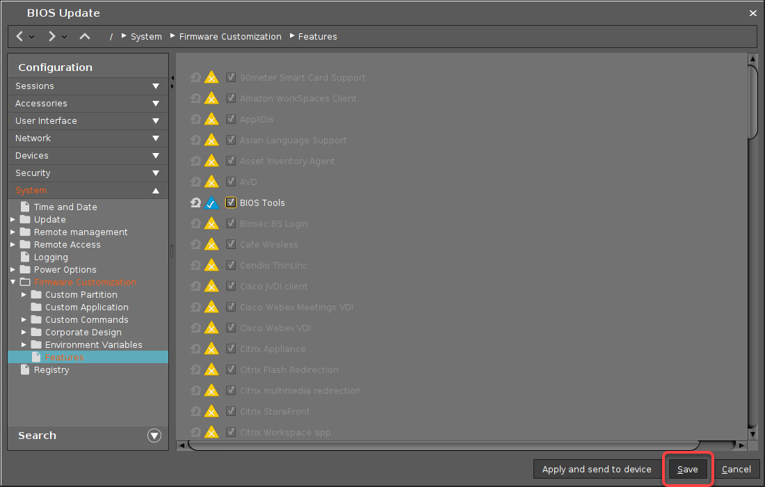
Task: Click Apply and send to device
Action: coord(596,470)
